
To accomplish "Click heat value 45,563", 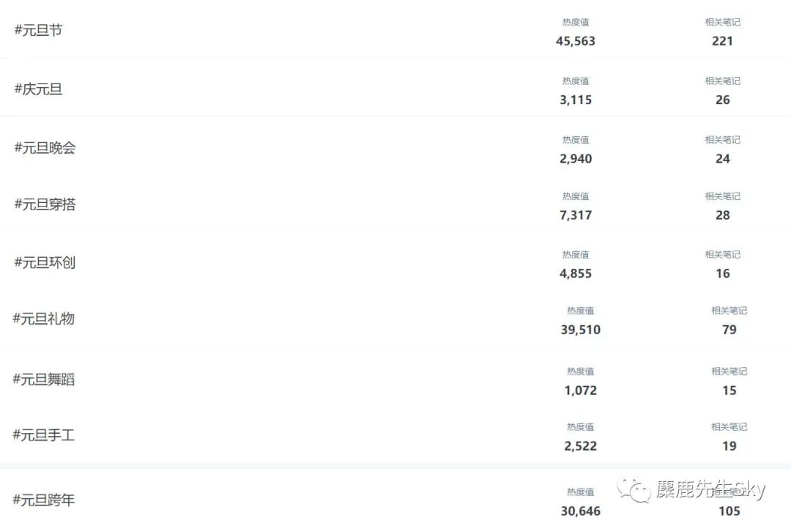I will pos(576,41).
